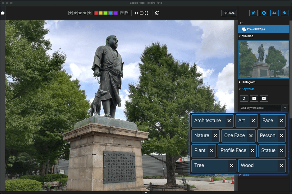The image size is (292, 194).
Task: Open the find people search icon
Action: click(274, 13)
